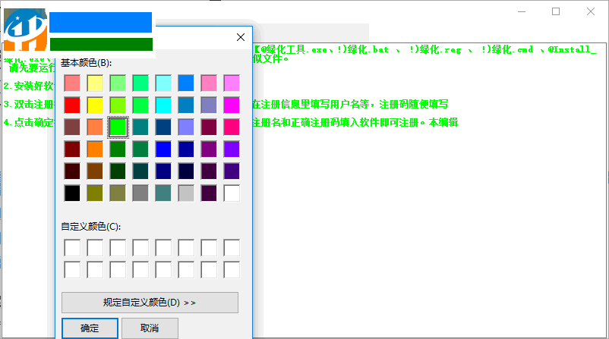Choose the medium purple swatch in the fourth row

pyautogui.click(x=209, y=149)
